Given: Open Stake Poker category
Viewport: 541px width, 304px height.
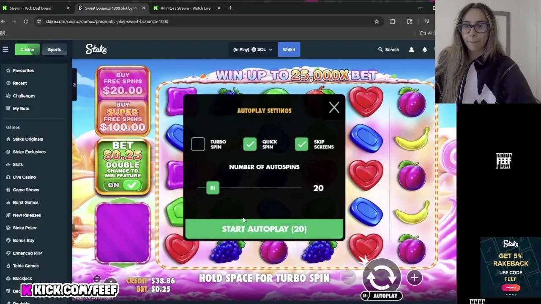Looking at the screenshot, I should tap(25, 228).
